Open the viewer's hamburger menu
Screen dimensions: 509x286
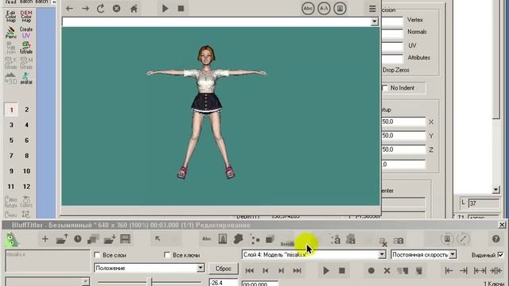tap(372, 9)
